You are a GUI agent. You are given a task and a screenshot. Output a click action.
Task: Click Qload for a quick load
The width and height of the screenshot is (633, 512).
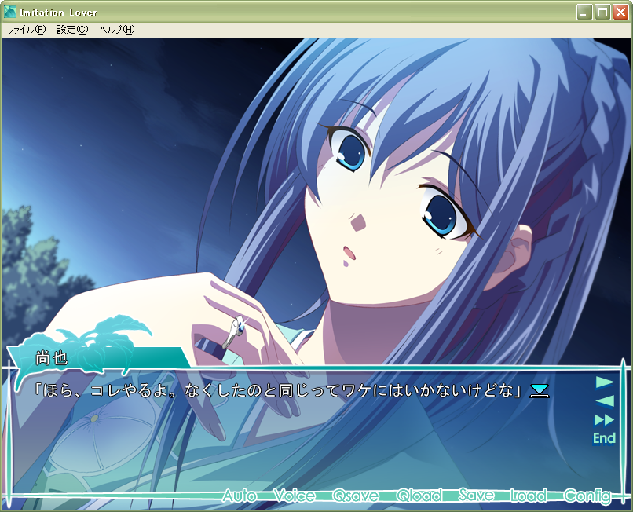tap(419, 496)
